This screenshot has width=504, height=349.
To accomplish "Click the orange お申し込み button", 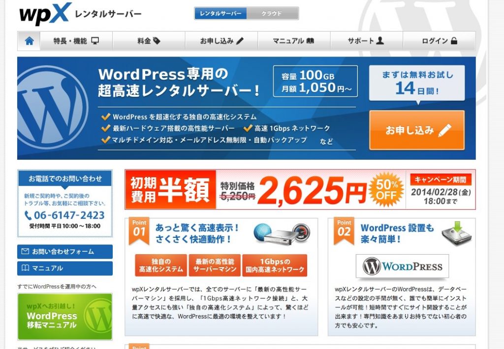I will coord(417,130).
